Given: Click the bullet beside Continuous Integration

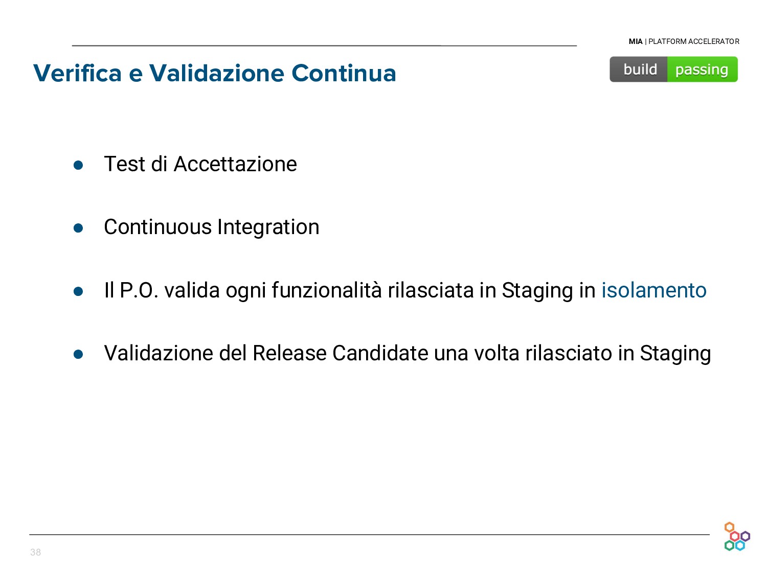Looking at the screenshot, I should pyautogui.click(x=78, y=228).
